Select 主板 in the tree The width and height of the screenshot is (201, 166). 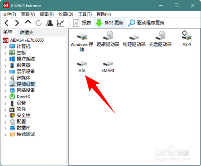tap(18, 53)
